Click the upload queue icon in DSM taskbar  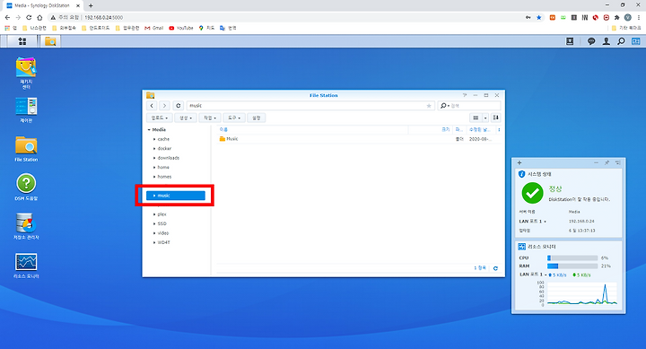pyautogui.click(x=570, y=41)
